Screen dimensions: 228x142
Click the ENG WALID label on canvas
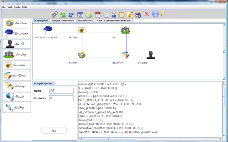(142, 63)
